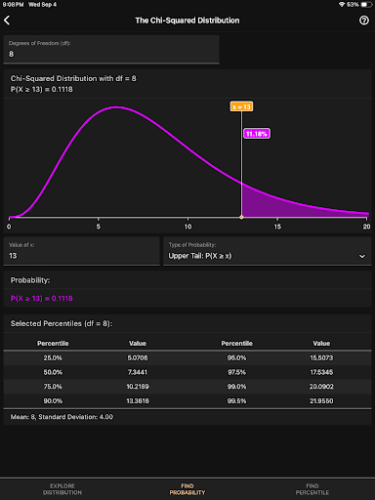
Task: Tap the 99.5% percentile value 21.9550
Action: (321, 400)
